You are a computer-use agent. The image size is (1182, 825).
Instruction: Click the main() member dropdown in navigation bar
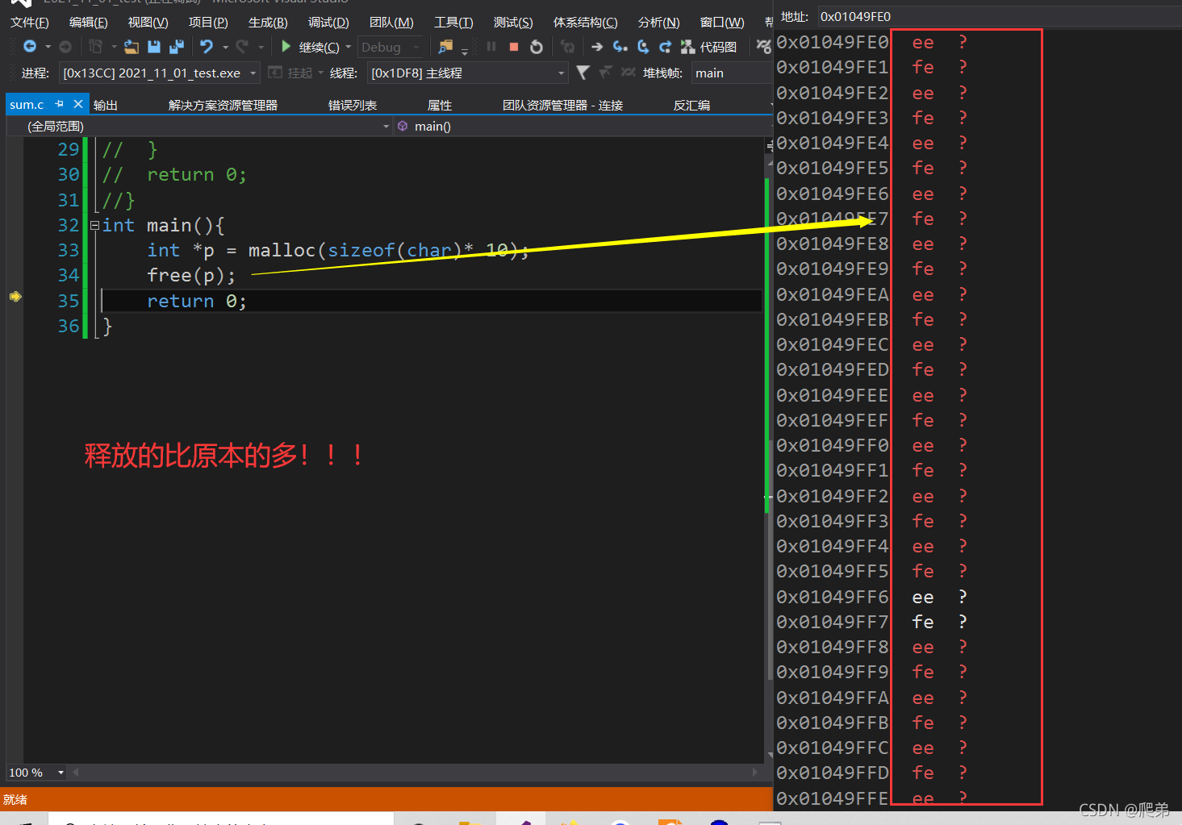coord(583,126)
